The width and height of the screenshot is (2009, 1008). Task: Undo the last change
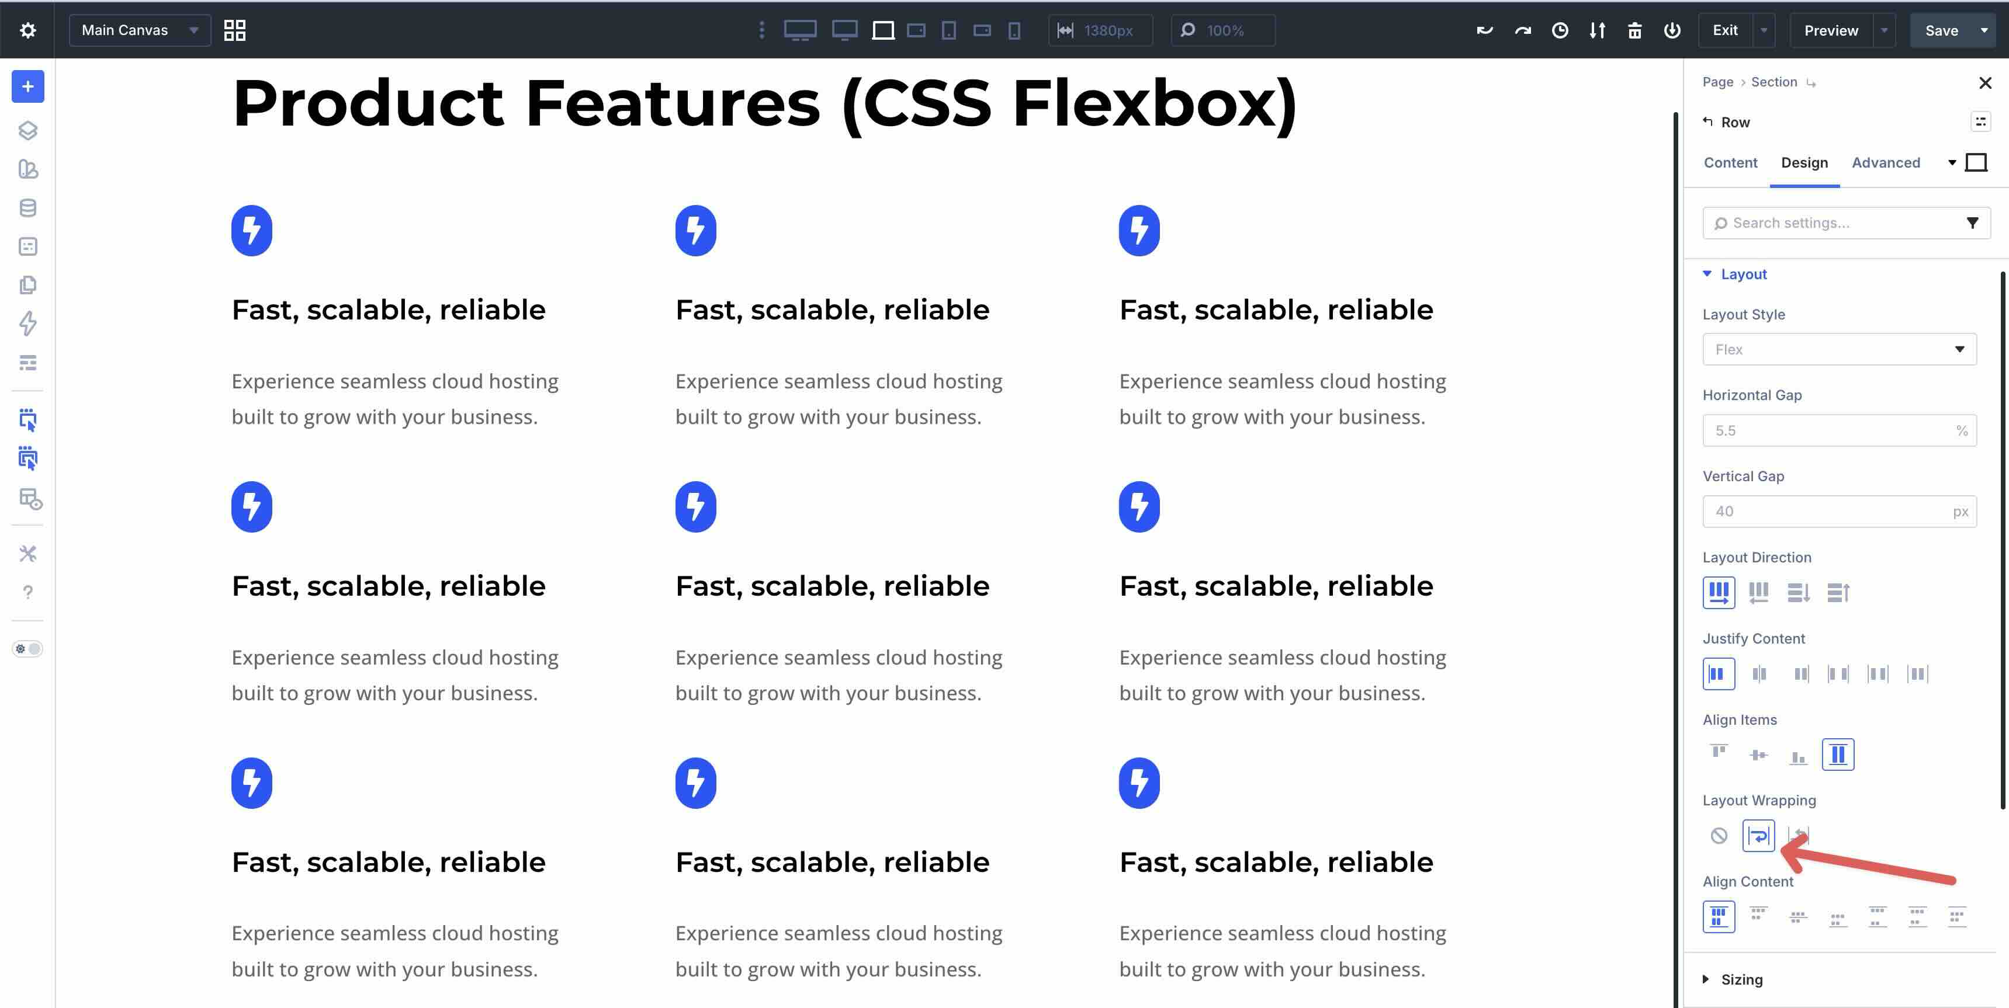pos(1484,30)
